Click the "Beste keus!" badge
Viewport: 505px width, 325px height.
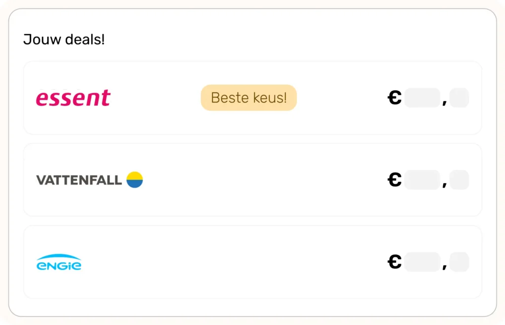[x=249, y=98]
